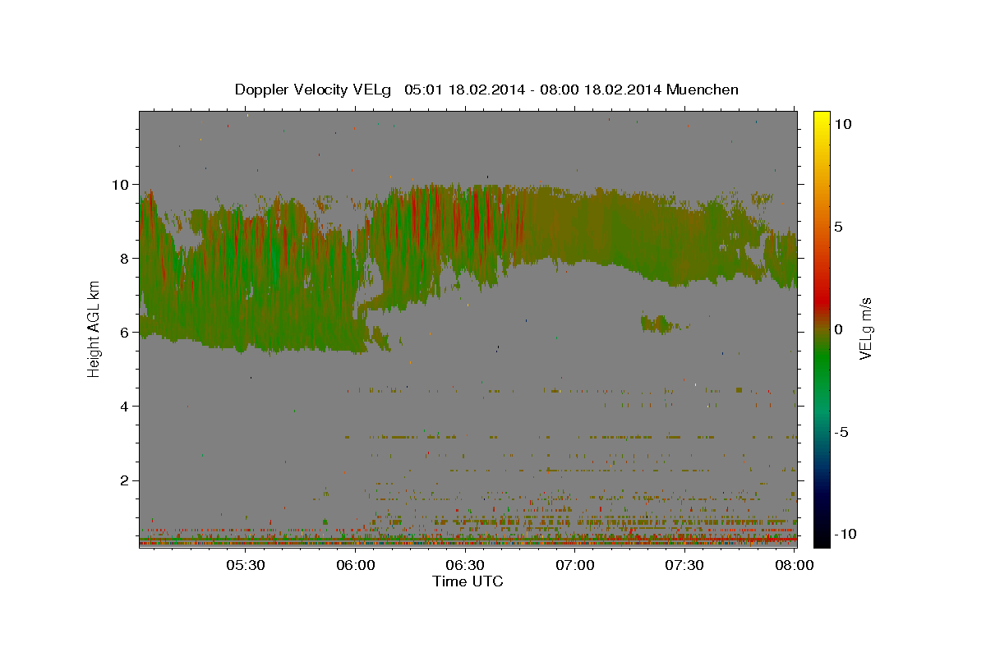Screen dimensions: 986x657
Task: Click the height tick label '6'
Action: 126,332
